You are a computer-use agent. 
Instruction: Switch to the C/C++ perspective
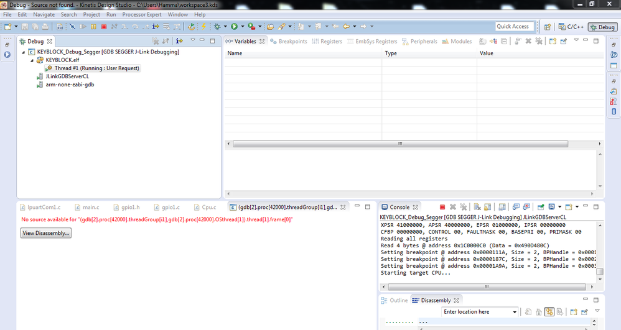[x=571, y=27]
